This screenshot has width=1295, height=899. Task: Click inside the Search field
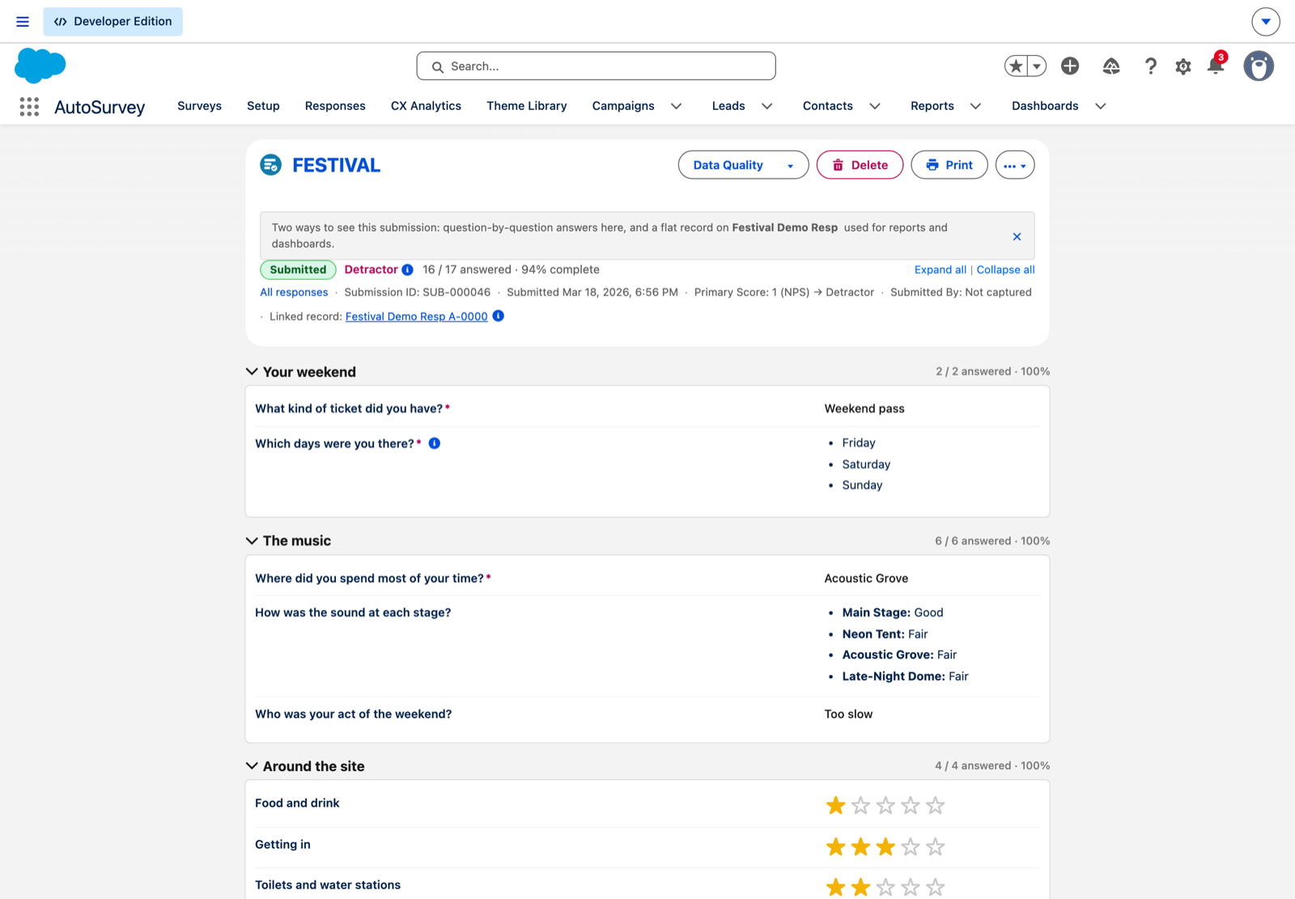(597, 66)
